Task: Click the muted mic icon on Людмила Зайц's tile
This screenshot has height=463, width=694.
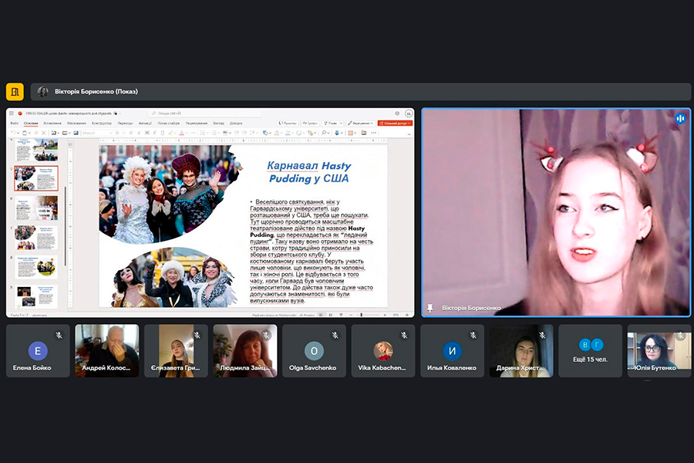Action: coord(266,335)
